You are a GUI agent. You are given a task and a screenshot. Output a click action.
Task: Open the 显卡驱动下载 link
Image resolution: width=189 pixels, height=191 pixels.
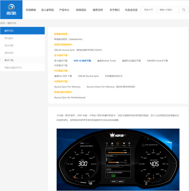pyautogui.click(x=61, y=61)
